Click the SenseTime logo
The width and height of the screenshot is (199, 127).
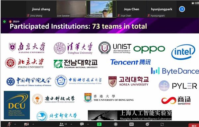[176, 100]
